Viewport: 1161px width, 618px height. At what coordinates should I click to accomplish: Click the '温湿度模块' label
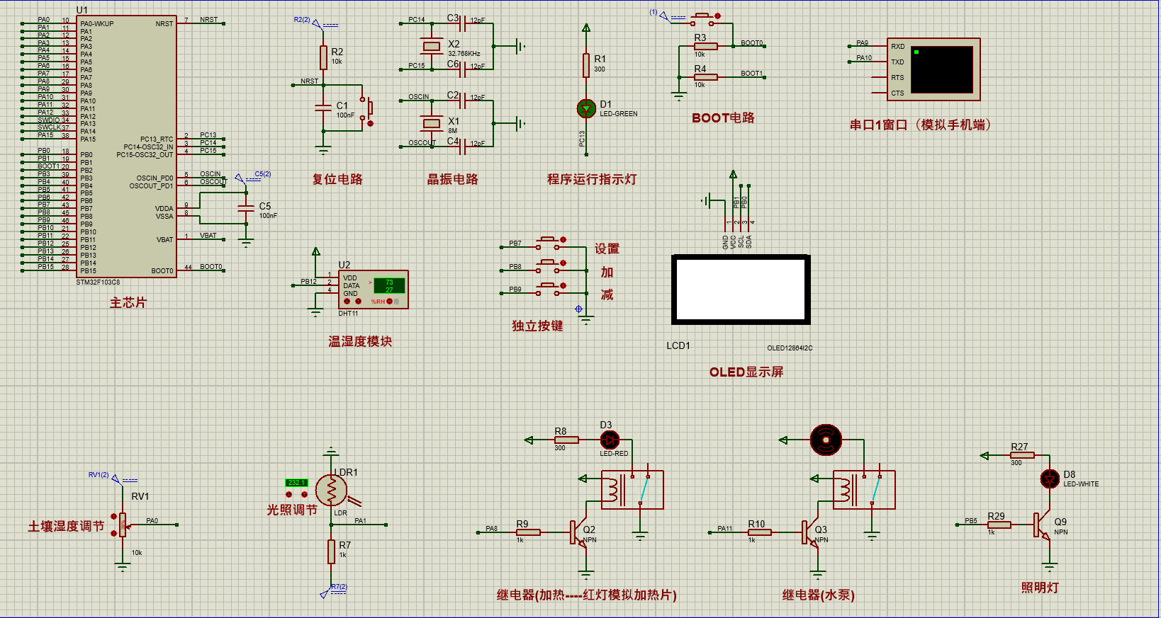[x=360, y=341]
